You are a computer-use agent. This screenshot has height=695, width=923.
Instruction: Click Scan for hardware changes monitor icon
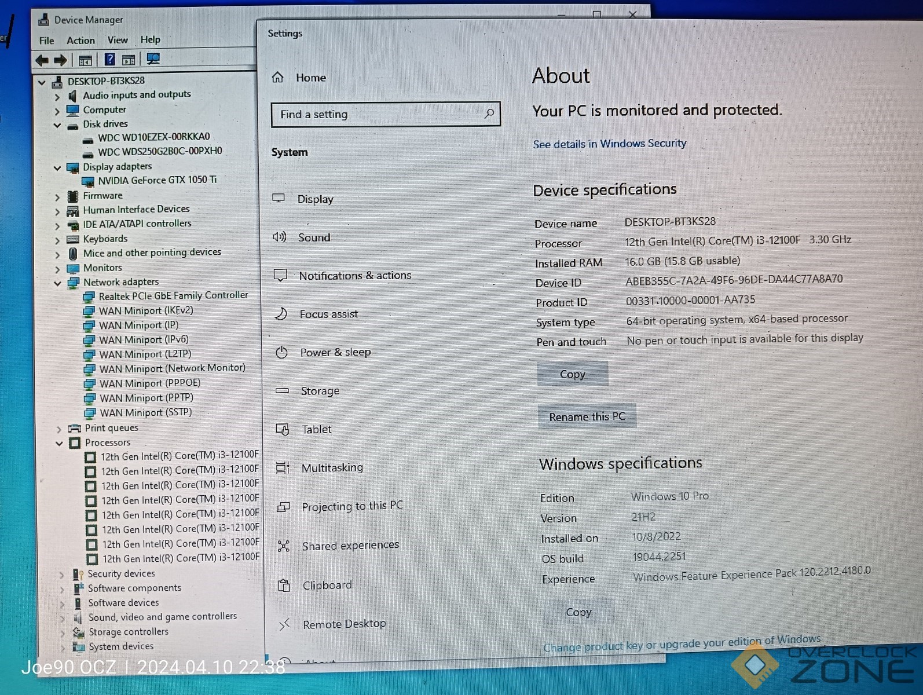(153, 58)
